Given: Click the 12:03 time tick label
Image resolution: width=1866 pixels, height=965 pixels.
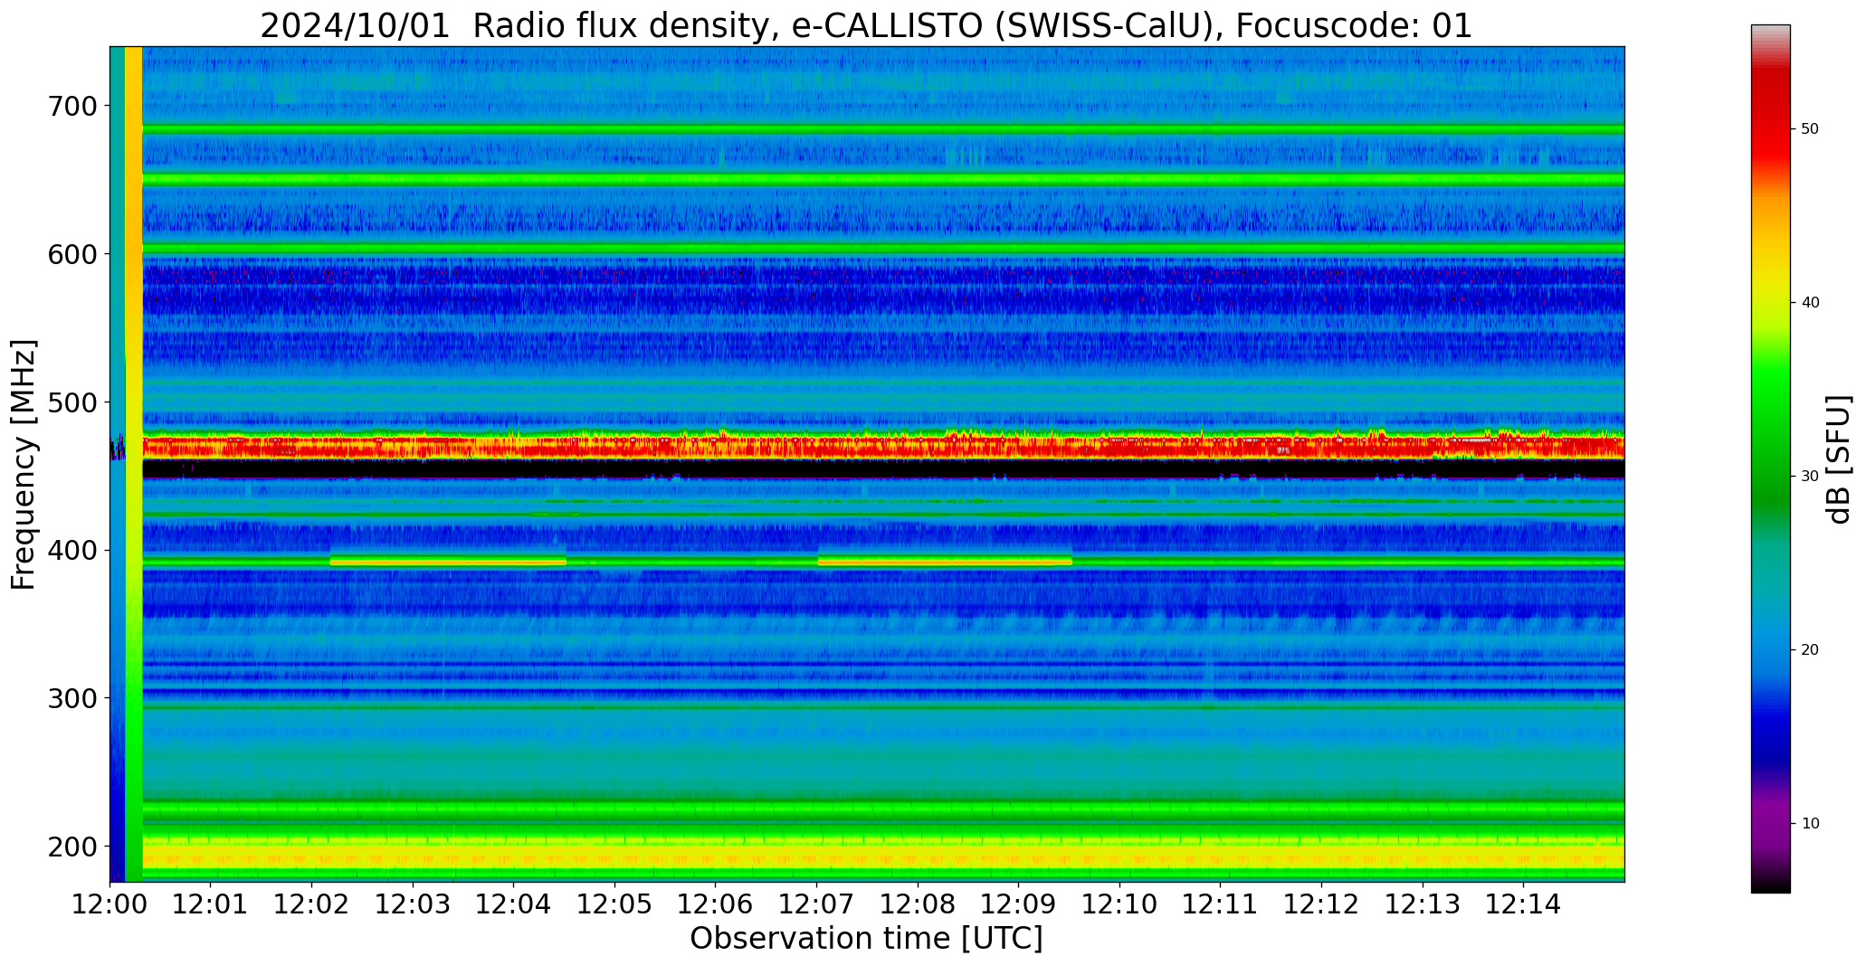Looking at the screenshot, I should click(414, 904).
